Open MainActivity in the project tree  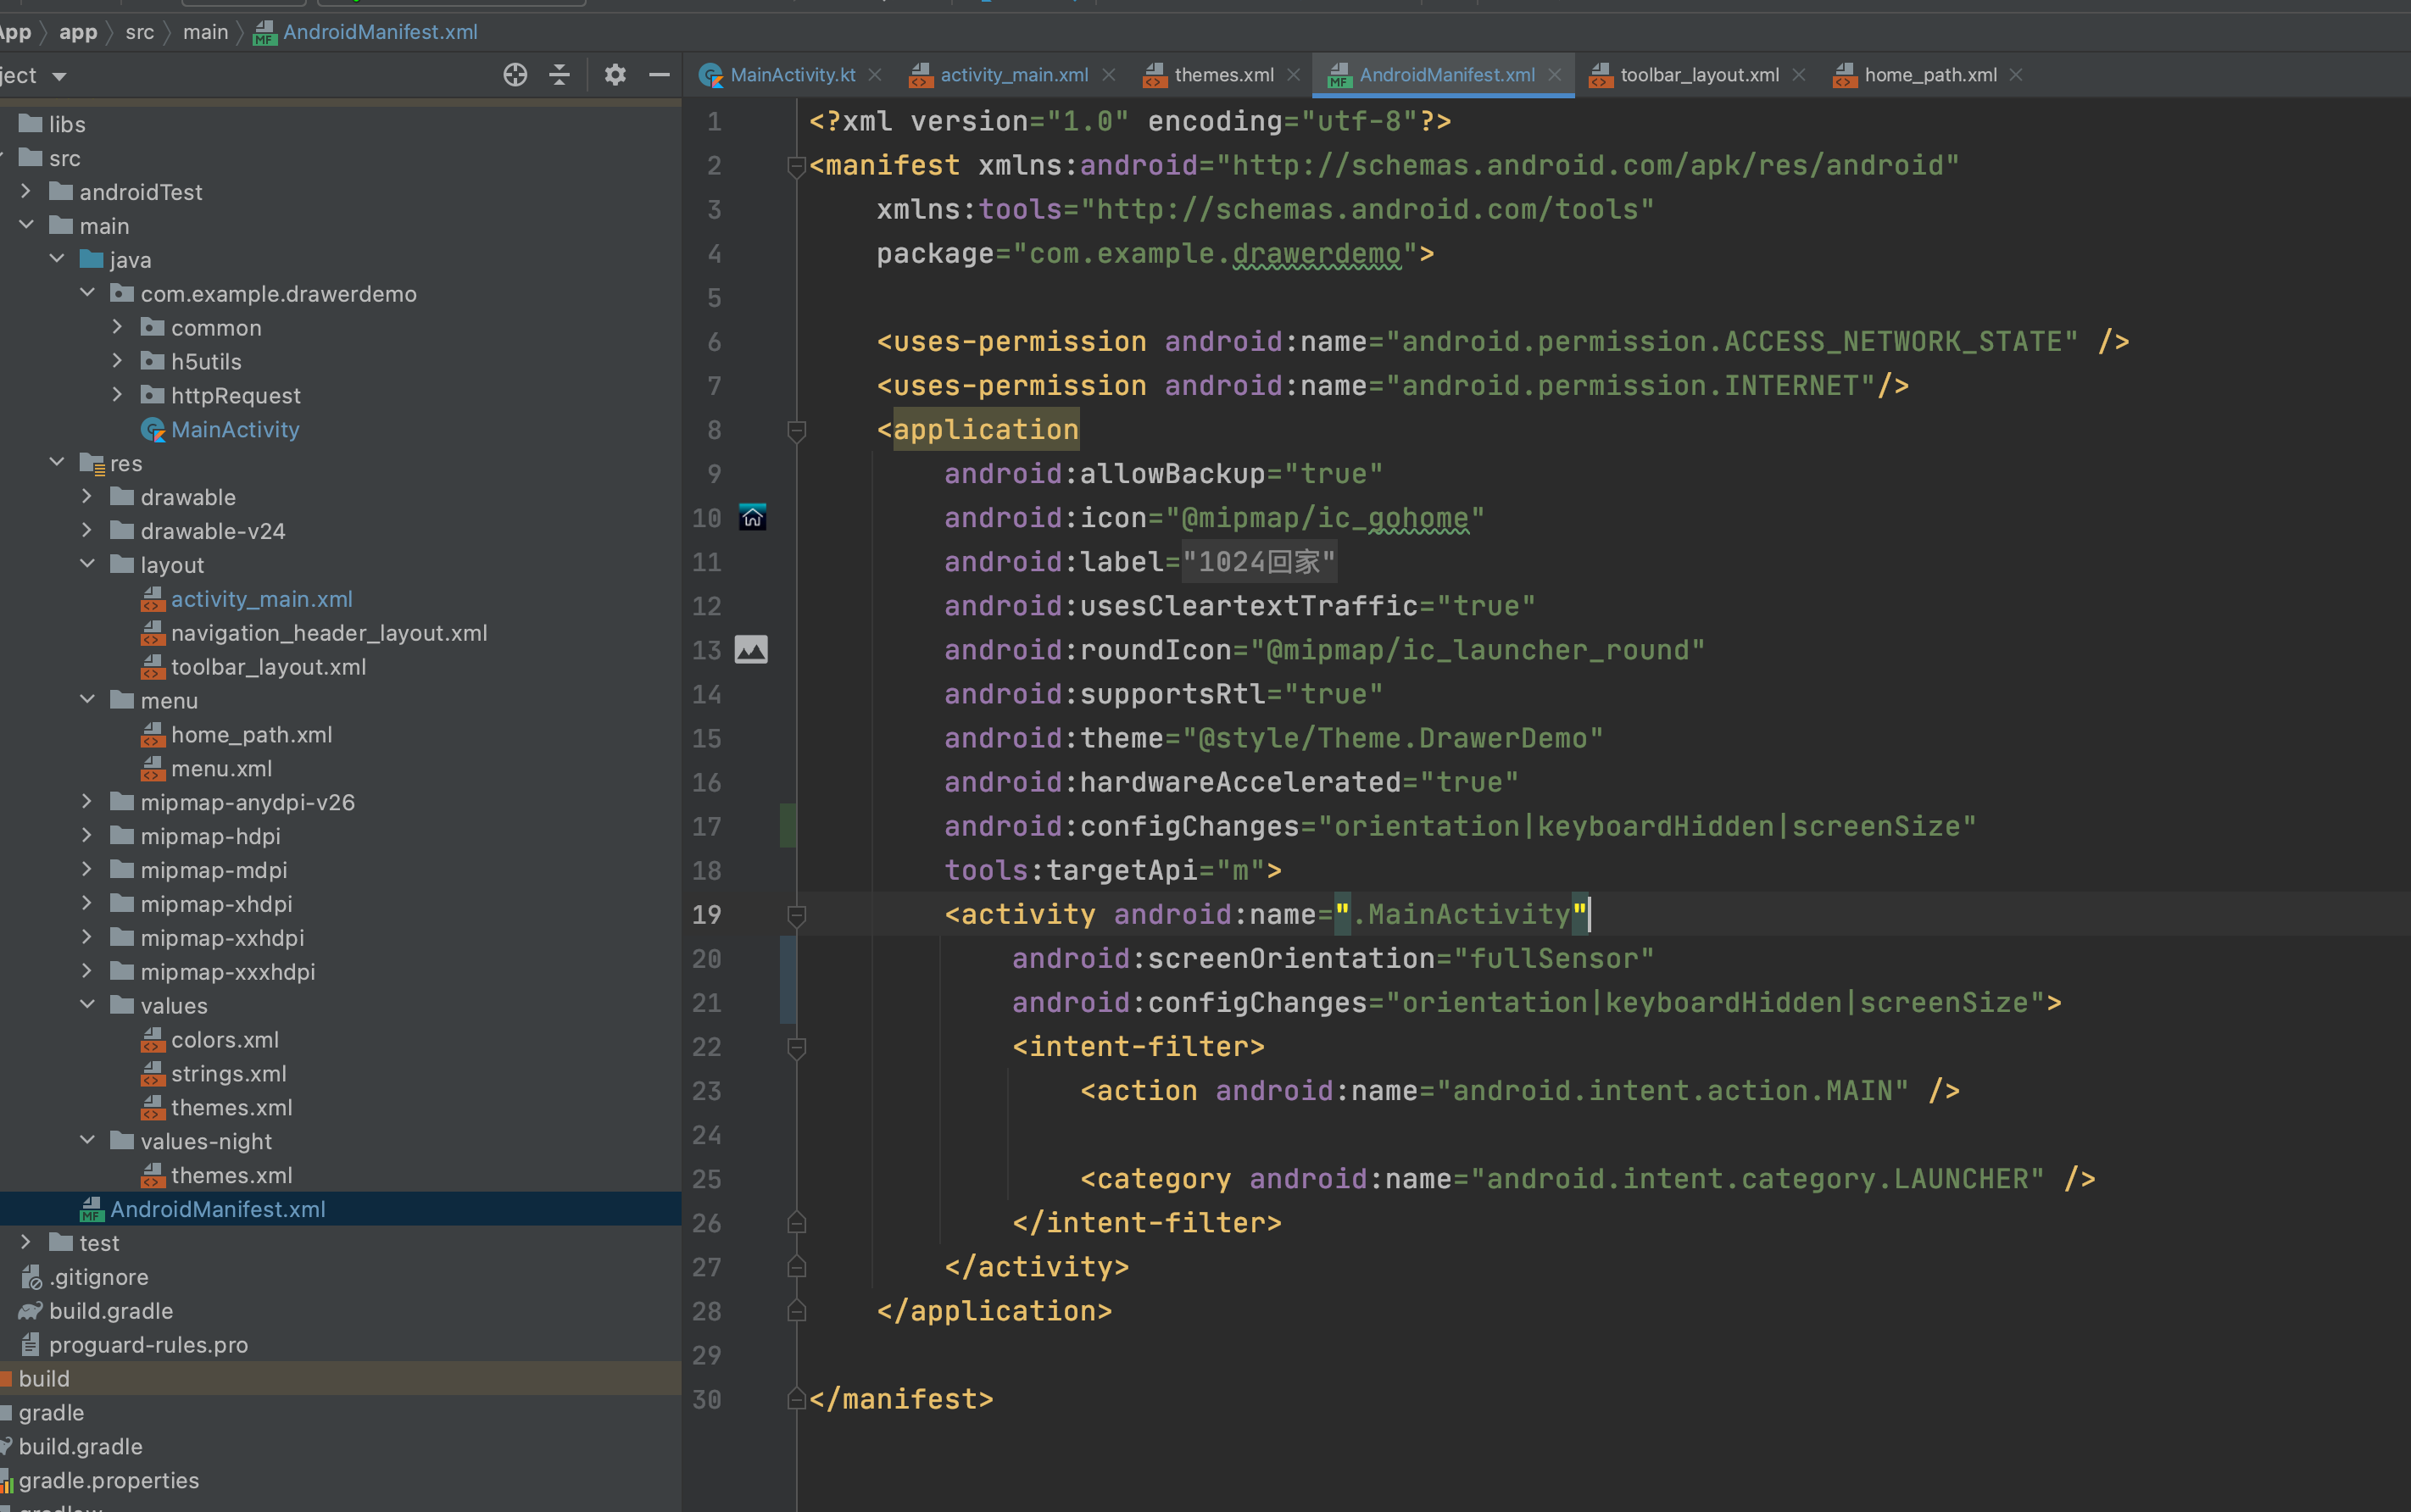235,430
